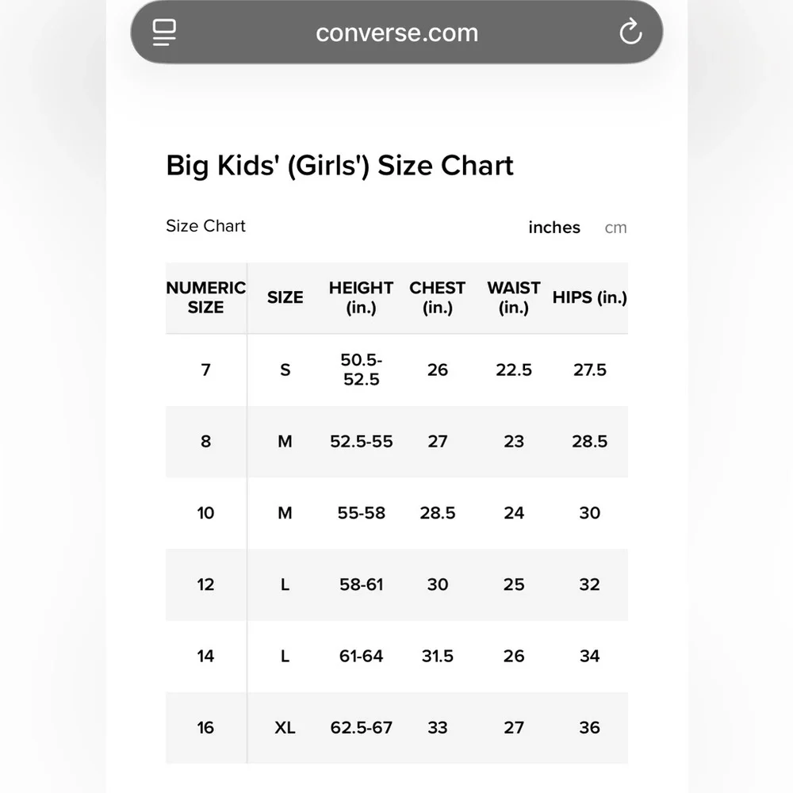Click the NUMERIC SIZE column header

tap(206, 297)
